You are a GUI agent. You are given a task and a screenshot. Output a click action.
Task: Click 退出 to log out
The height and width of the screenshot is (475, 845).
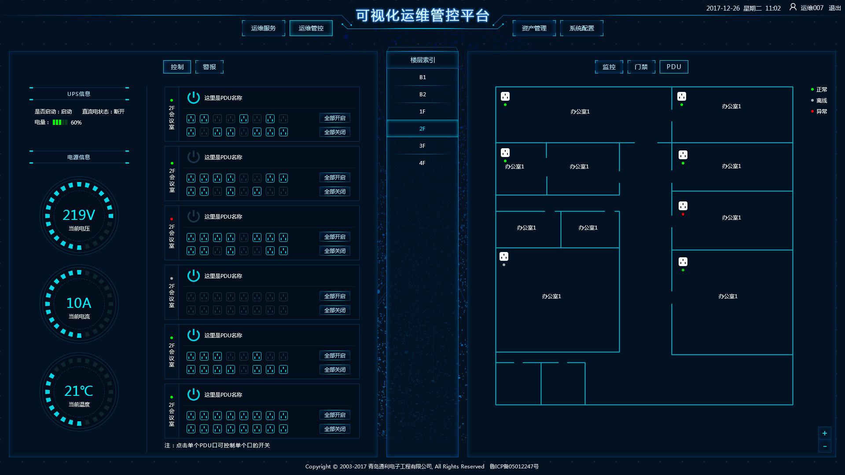click(834, 8)
